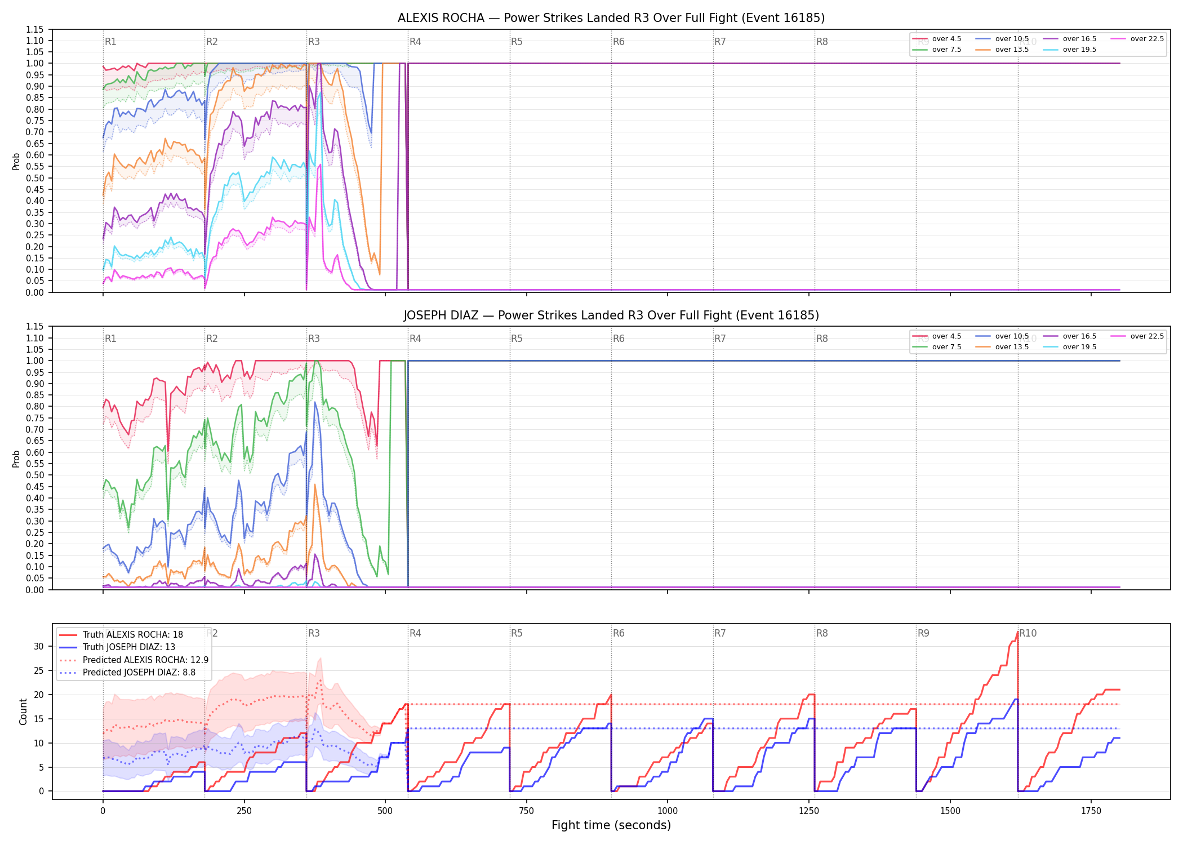Click the R7 round marker in Joseph Diaz chart
This screenshot has width=1183, height=845.
720,339
